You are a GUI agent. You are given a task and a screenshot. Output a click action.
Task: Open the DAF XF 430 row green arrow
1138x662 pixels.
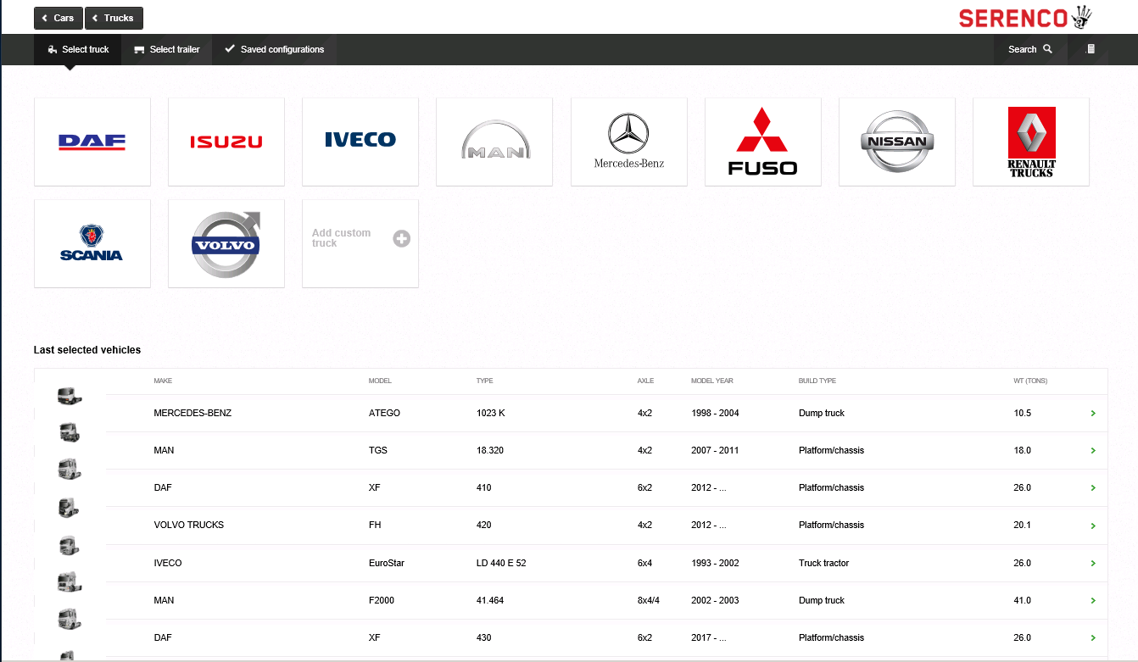(1093, 638)
